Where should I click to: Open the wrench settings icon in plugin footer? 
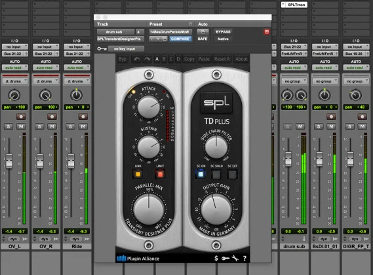coord(235,258)
